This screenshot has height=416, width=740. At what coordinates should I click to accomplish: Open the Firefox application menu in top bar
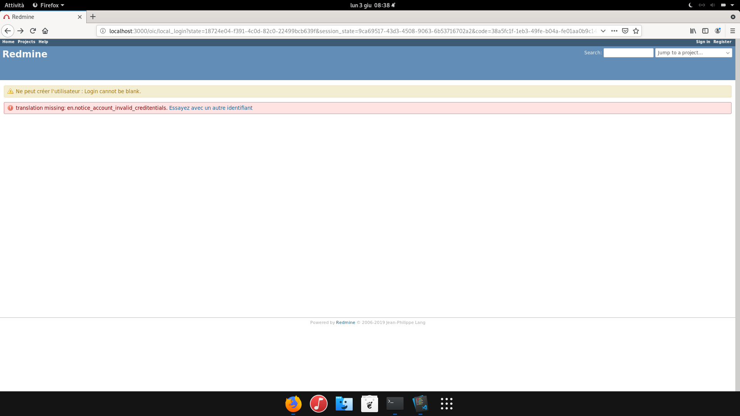[49, 5]
